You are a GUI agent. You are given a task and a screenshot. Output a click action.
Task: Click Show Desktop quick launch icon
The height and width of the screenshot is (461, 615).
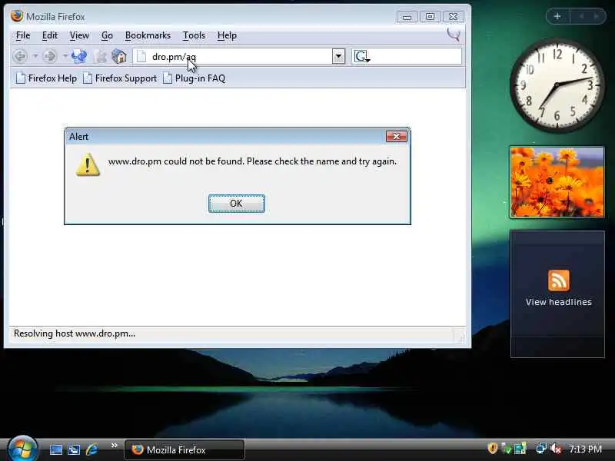coord(55,449)
